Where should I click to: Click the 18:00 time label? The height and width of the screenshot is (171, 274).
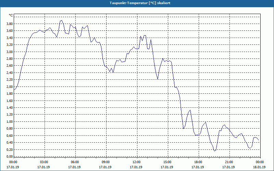[198, 162]
